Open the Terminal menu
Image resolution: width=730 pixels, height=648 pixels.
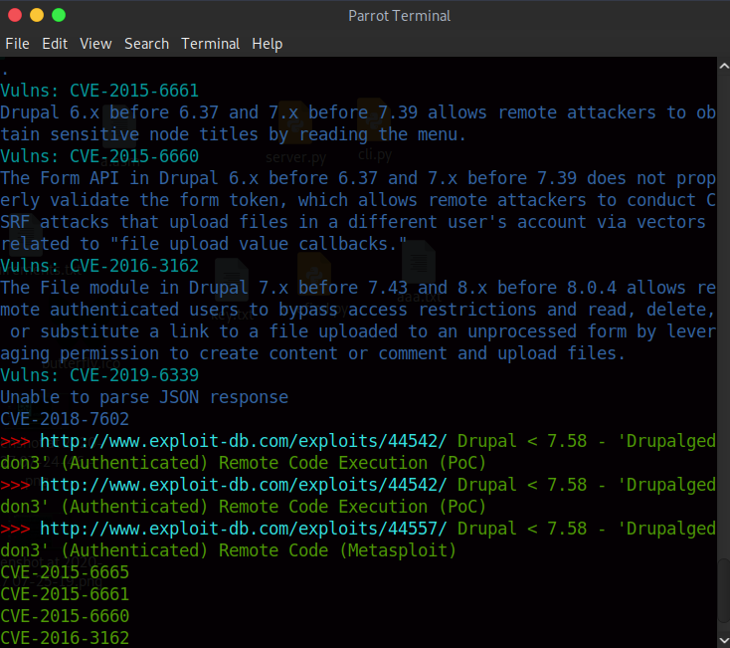coord(211,44)
